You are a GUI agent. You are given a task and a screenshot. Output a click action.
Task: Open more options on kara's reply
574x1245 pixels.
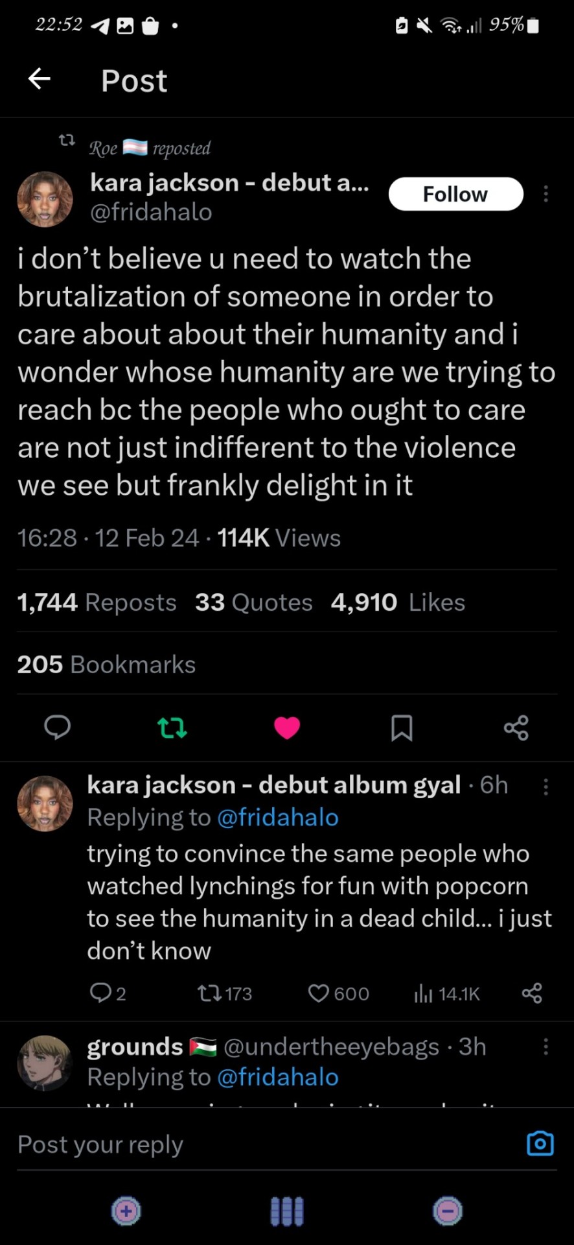(545, 787)
